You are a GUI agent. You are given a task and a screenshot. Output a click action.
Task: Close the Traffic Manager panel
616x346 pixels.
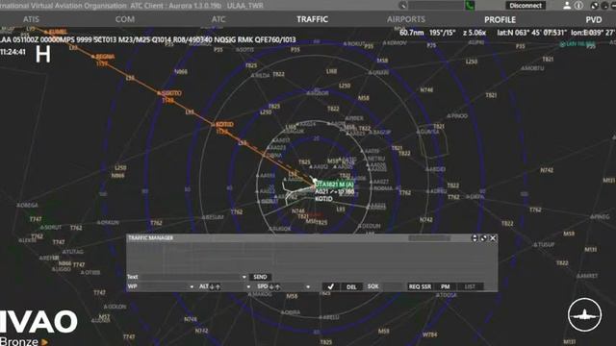493,238
